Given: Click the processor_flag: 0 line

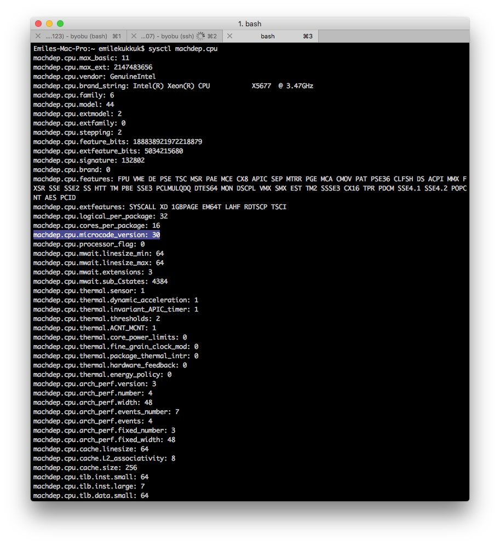Looking at the screenshot, I should (x=89, y=244).
